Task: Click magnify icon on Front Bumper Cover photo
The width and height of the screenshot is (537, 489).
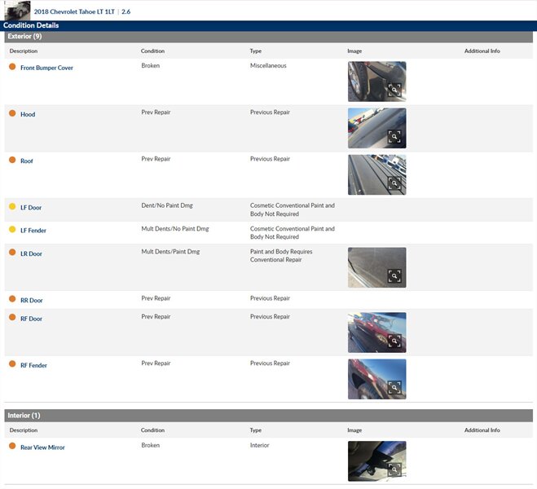Action: 394,90
